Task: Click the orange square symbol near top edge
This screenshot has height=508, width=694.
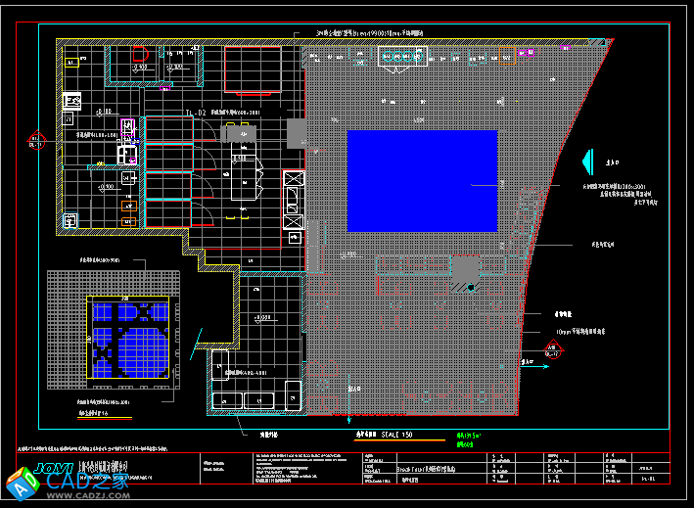Action: point(506,54)
